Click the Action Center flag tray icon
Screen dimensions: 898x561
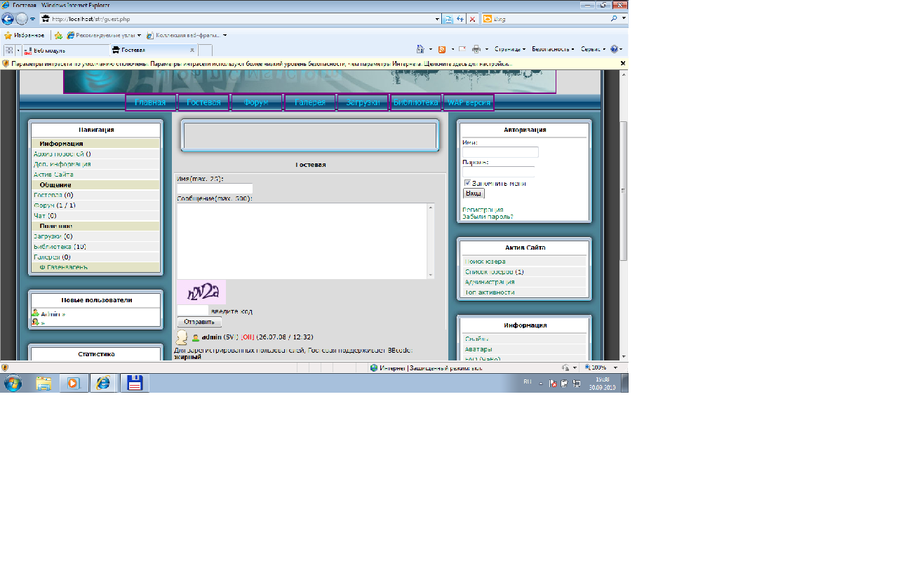(554, 384)
